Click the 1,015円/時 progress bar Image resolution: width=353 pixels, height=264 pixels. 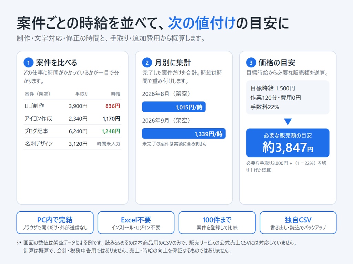tap(174, 107)
